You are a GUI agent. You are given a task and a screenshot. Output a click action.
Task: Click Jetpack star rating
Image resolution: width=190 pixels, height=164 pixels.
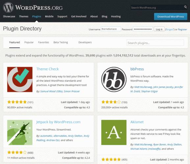click(17, 152)
